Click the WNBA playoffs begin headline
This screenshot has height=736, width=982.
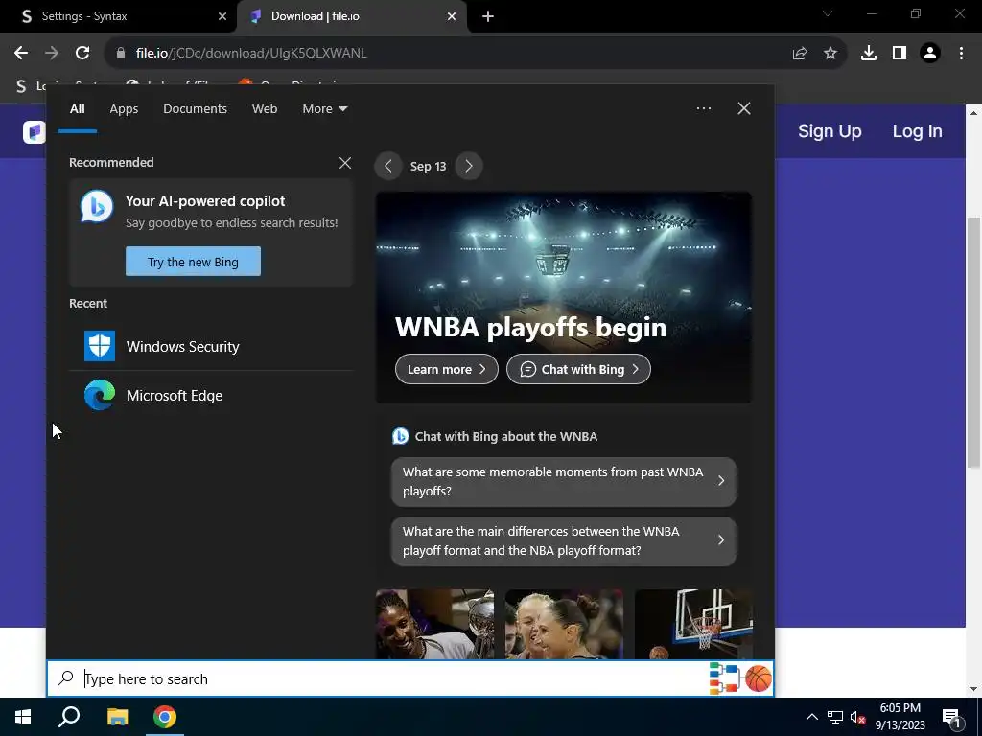(x=530, y=327)
